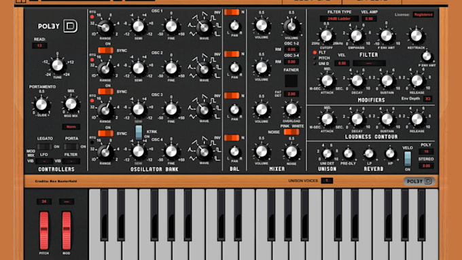The image size is (462, 260).
Task: Click the VEL AMP 0.50 value
Action: pos(369,18)
